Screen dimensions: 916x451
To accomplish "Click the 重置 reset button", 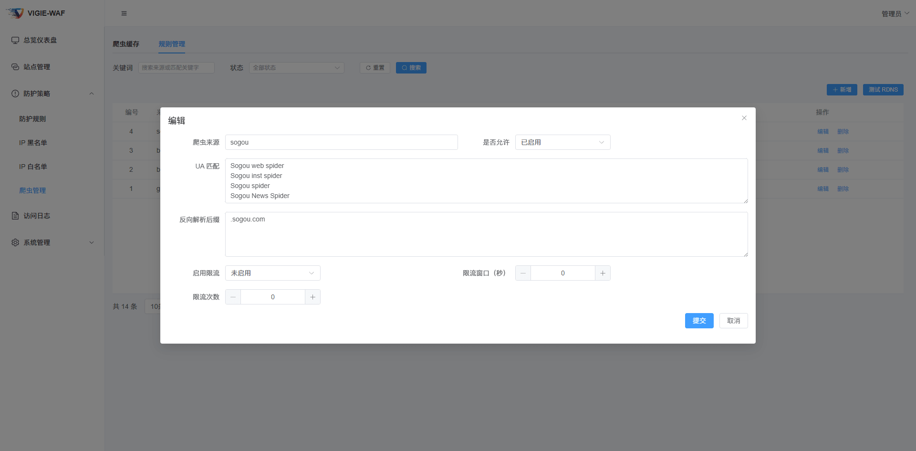I will [375, 68].
